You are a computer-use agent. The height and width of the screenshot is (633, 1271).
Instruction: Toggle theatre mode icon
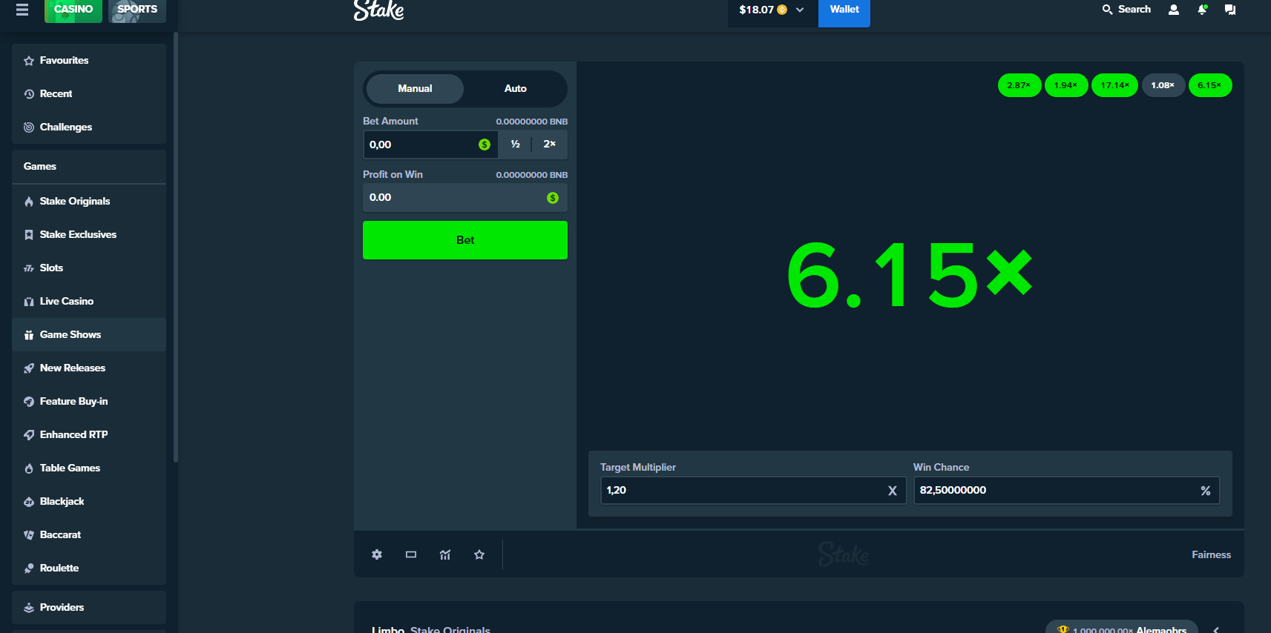pos(411,554)
